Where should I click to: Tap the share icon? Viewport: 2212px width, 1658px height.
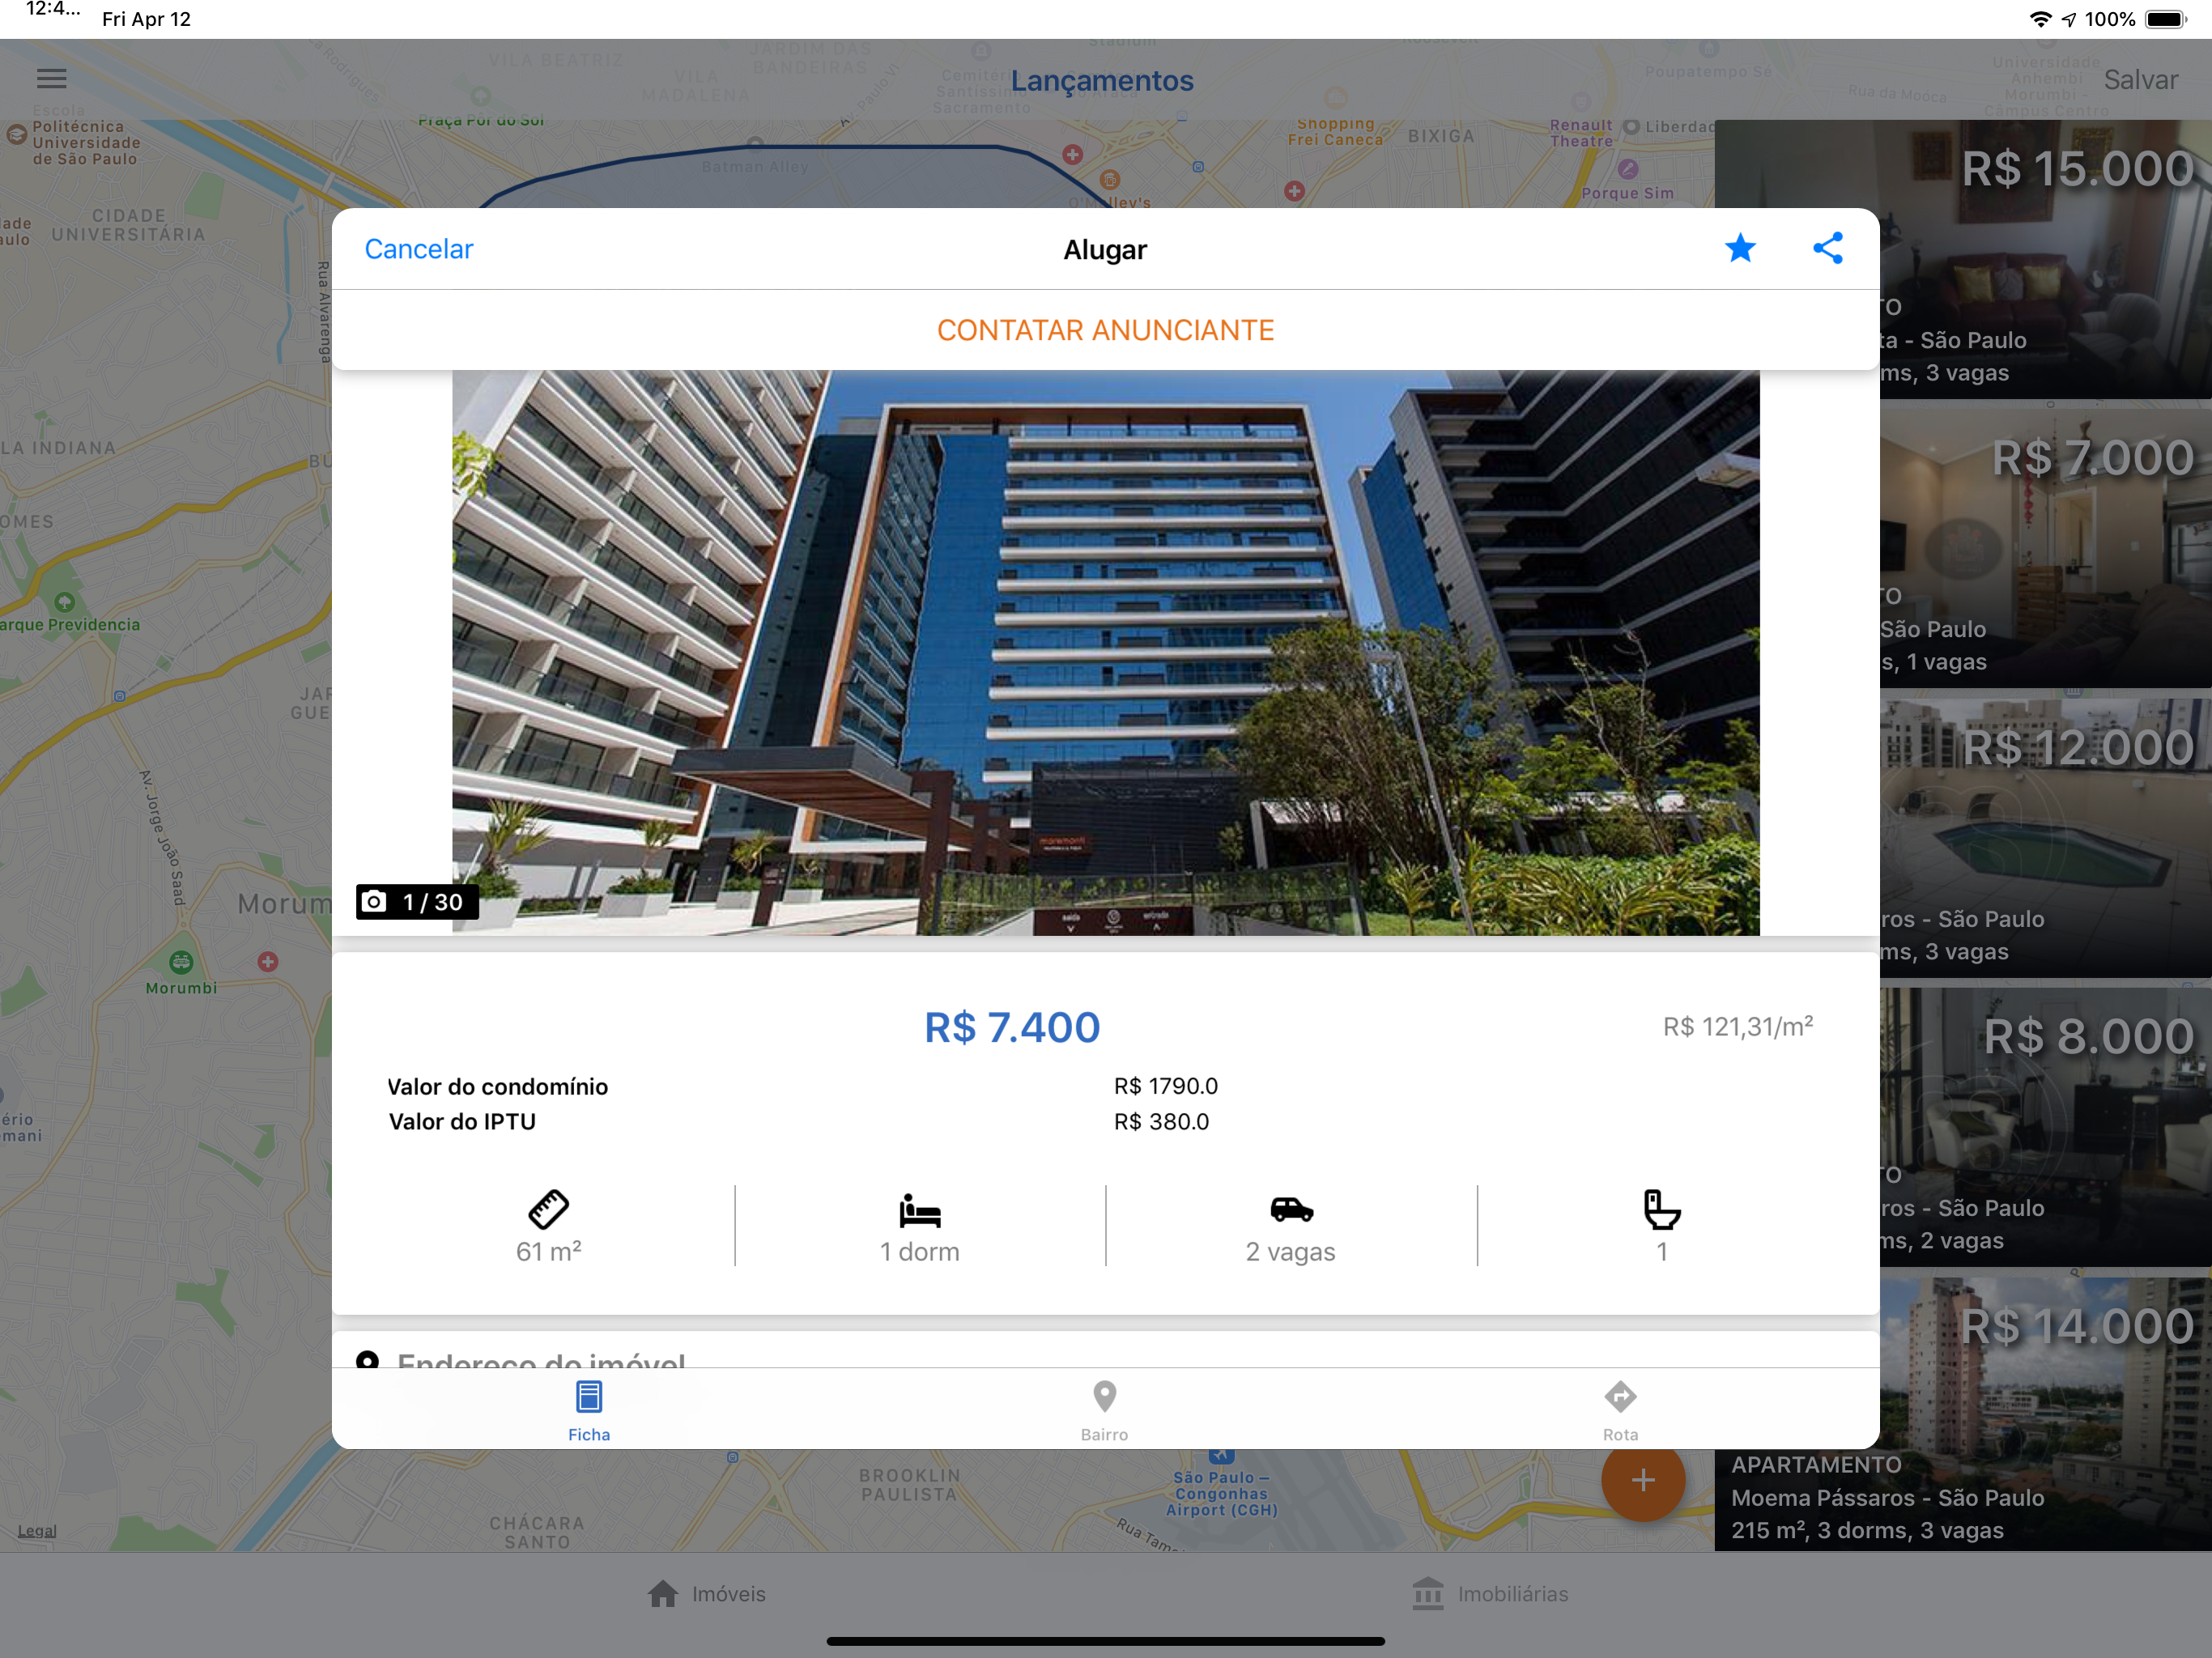pyautogui.click(x=1827, y=248)
